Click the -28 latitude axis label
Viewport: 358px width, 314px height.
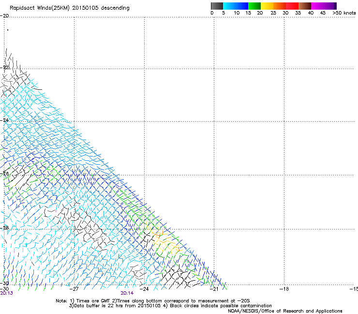[4, 228]
